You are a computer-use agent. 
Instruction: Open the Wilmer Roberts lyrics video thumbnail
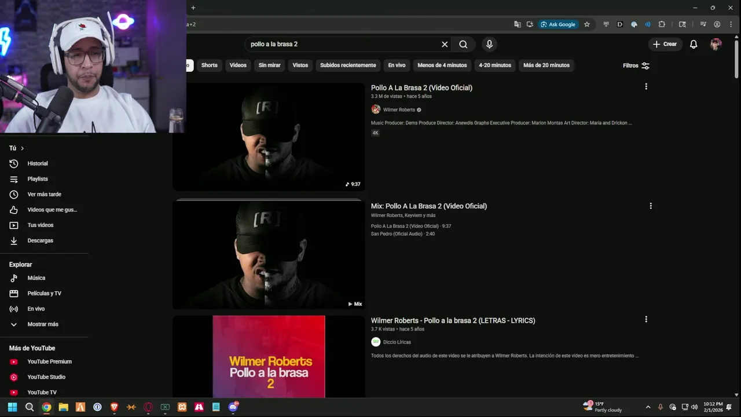269,357
